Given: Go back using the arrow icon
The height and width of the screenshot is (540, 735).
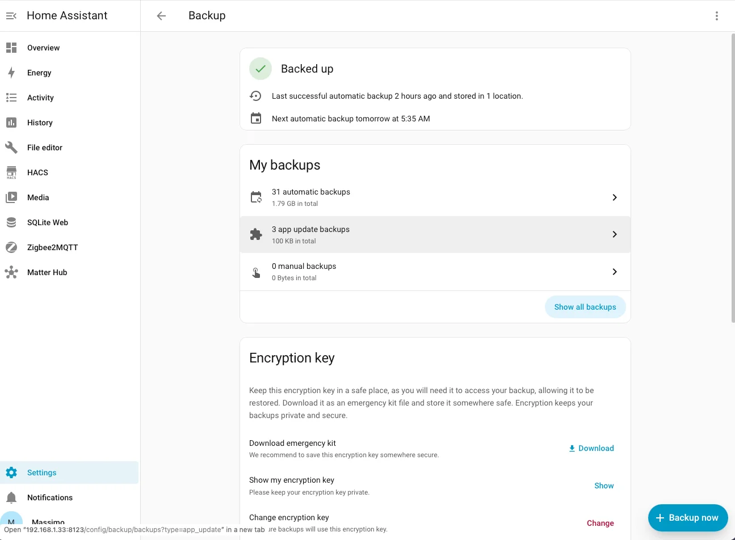Looking at the screenshot, I should coord(161,16).
